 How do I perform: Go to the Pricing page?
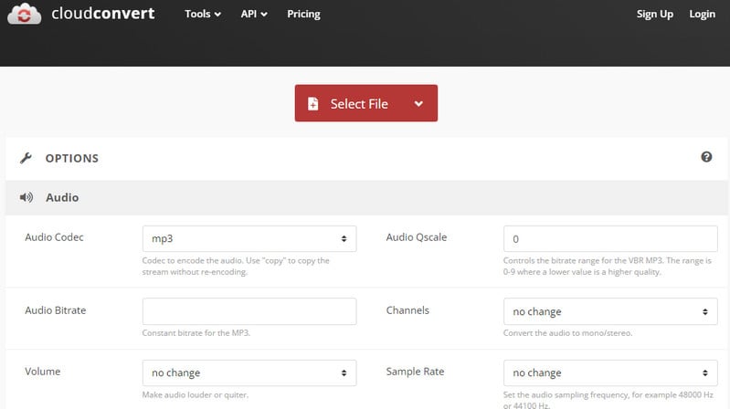[x=303, y=14]
